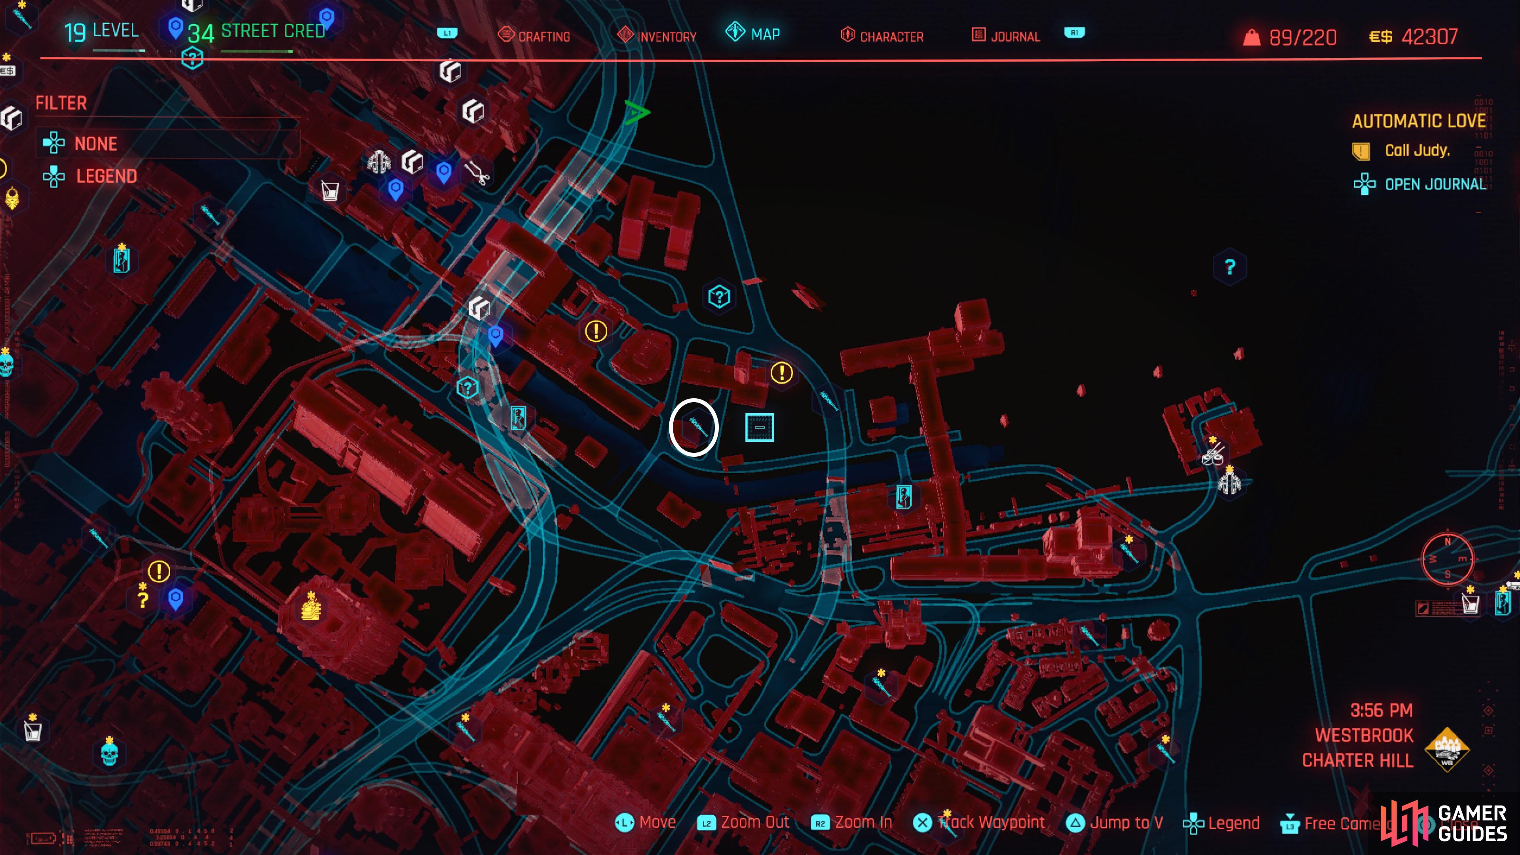Viewport: 1520px width, 855px height.
Task: Click the 19 LEVEL indicator
Action: (x=101, y=32)
